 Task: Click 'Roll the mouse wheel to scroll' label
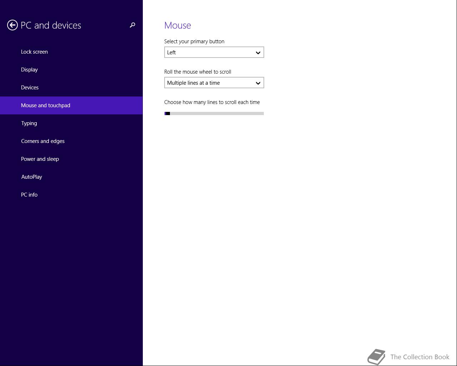coord(198,72)
